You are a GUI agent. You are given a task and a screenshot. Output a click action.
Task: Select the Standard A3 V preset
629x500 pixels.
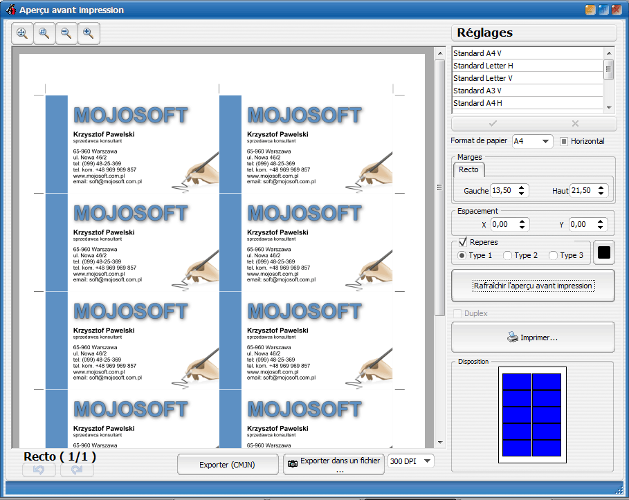[x=527, y=91]
